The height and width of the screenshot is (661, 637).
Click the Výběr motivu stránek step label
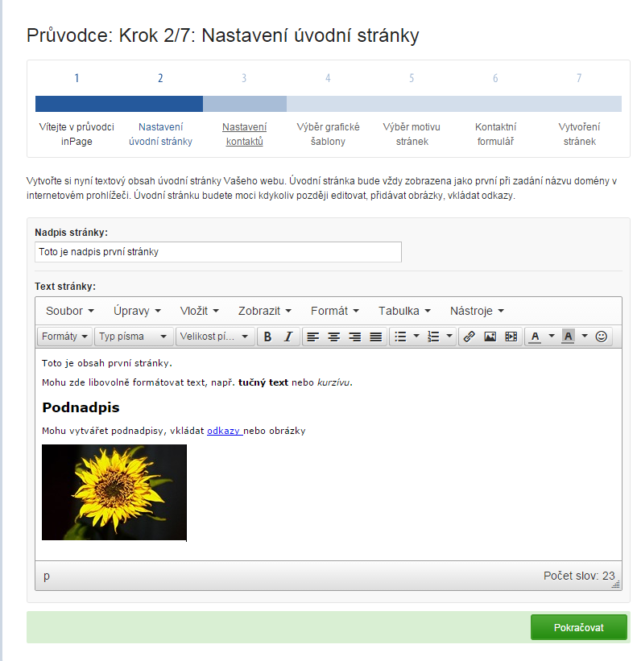[412, 134]
